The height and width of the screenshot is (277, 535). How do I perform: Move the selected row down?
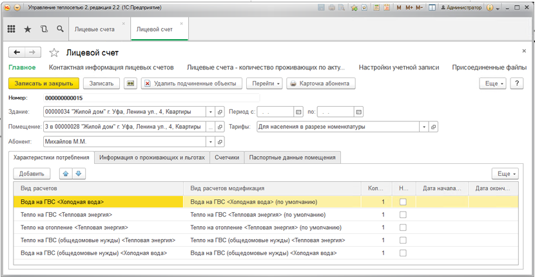coord(79,174)
